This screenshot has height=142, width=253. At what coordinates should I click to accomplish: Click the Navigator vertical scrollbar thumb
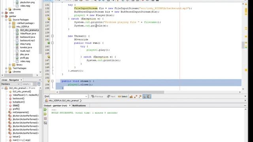pyautogui.click(x=40, y=99)
